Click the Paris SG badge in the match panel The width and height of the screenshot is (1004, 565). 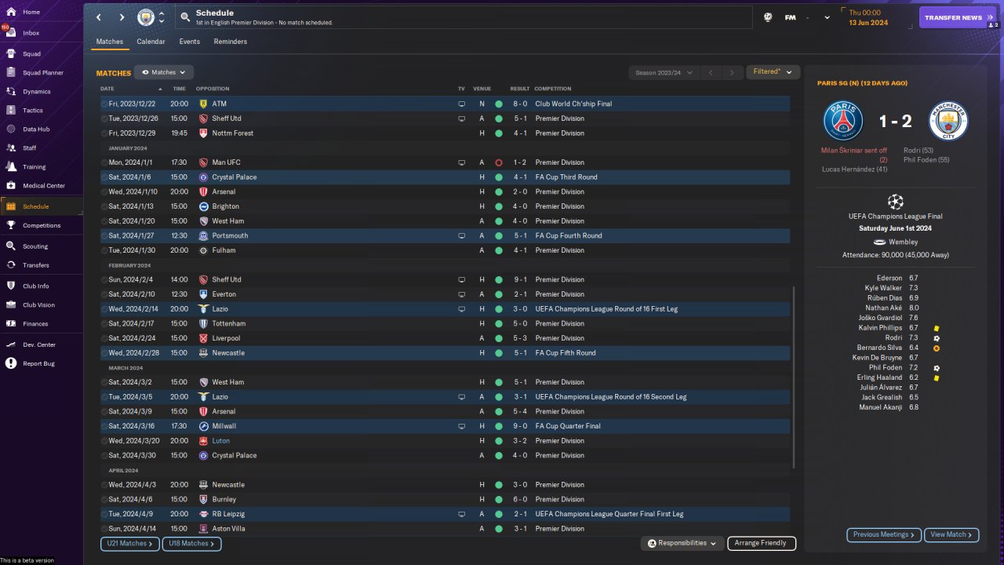click(x=843, y=121)
